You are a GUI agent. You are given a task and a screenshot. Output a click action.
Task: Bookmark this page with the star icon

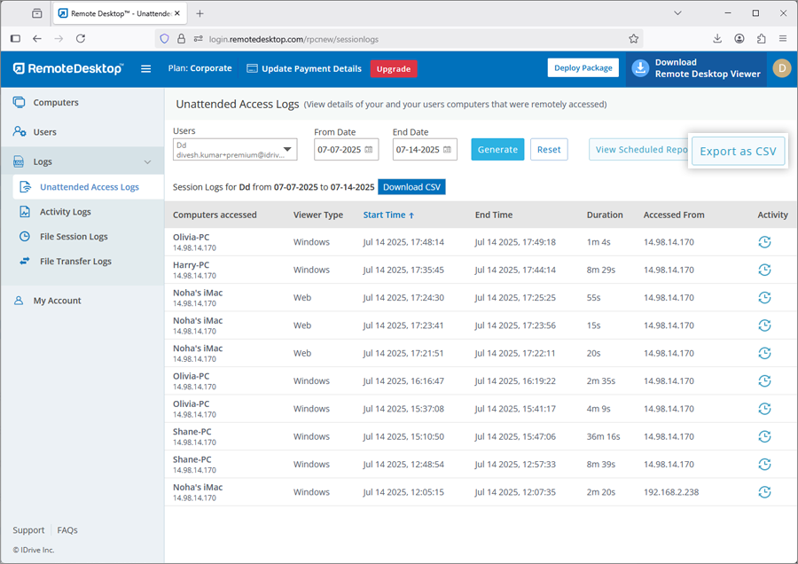tap(633, 39)
